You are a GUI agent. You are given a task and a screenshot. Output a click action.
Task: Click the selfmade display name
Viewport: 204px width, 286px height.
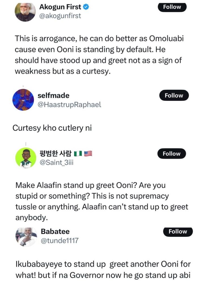(53, 96)
